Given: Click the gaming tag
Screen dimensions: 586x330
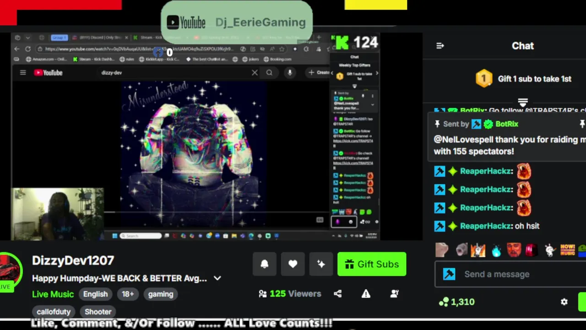Looking at the screenshot, I should 161,294.
